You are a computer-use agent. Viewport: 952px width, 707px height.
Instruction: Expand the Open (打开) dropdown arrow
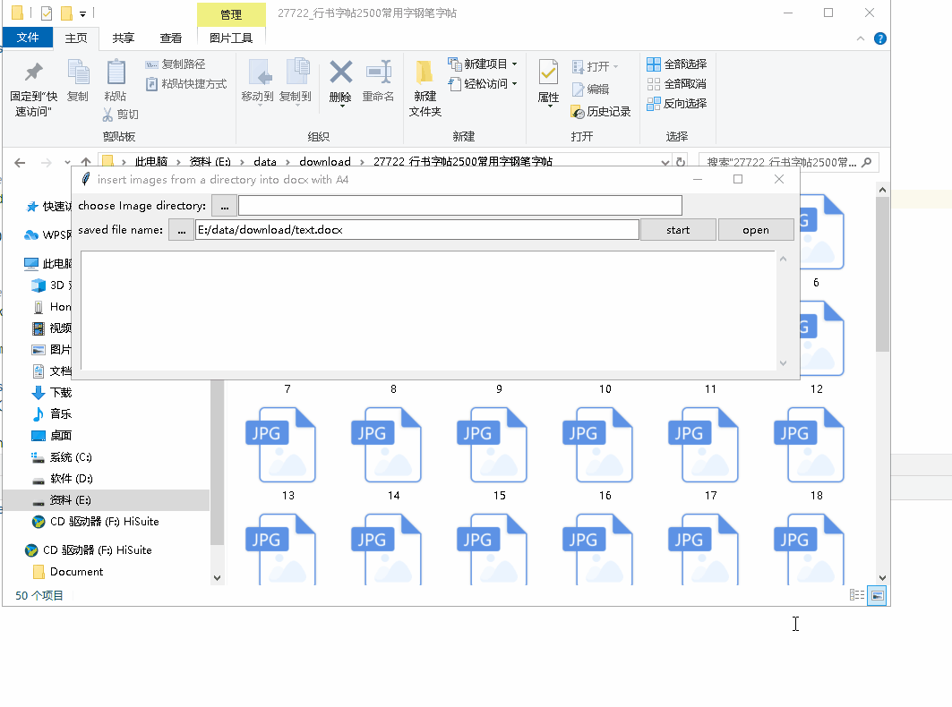tap(615, 67)
